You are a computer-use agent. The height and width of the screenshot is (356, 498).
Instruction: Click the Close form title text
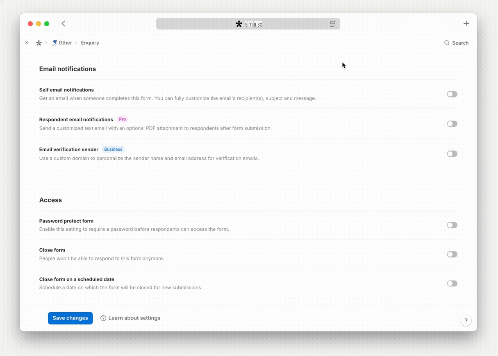(52, 250)
